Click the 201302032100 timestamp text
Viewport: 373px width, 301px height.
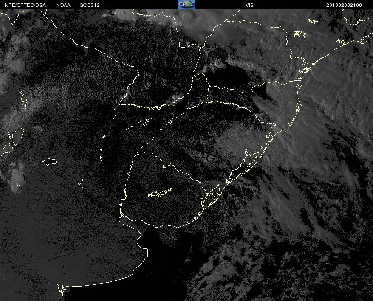pyautogui.click(x=344, y=5)
